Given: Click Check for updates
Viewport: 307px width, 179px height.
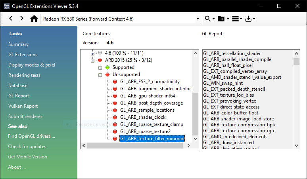Looking at the screenshot, I should click(x=27, y=147).
